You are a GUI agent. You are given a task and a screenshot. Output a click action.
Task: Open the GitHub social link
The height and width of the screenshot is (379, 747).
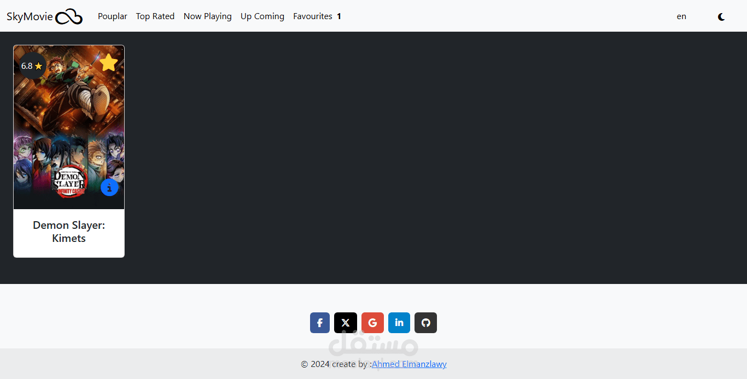[x=425, y=323]
